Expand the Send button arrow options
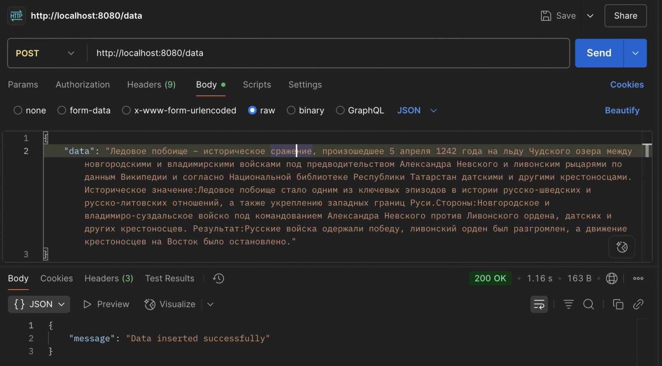 tap(635, 53)
